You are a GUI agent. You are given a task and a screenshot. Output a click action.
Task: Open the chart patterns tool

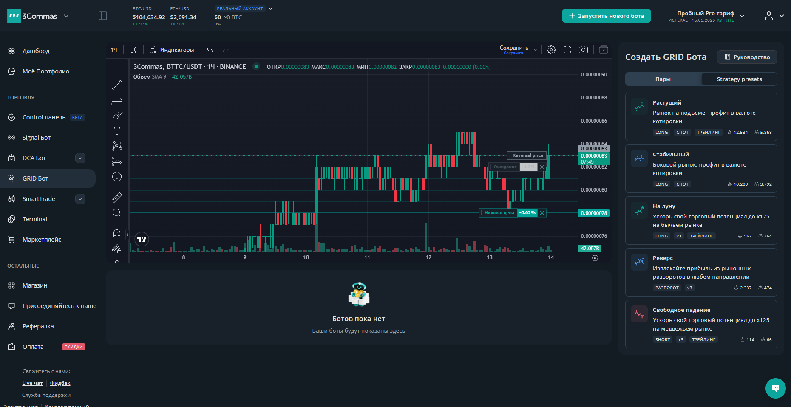(117, 146)
